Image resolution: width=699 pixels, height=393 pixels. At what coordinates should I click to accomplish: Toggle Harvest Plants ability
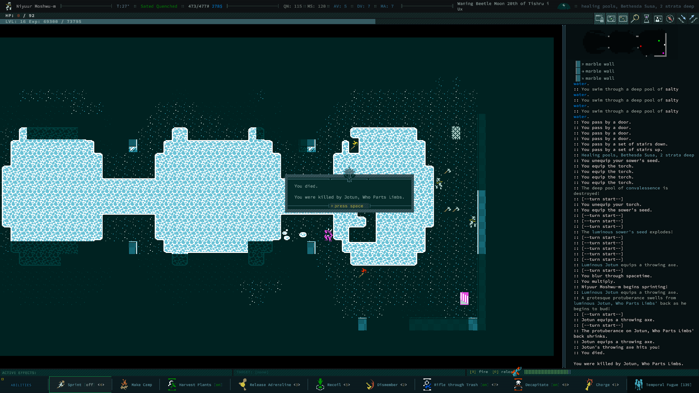(195, 385)
